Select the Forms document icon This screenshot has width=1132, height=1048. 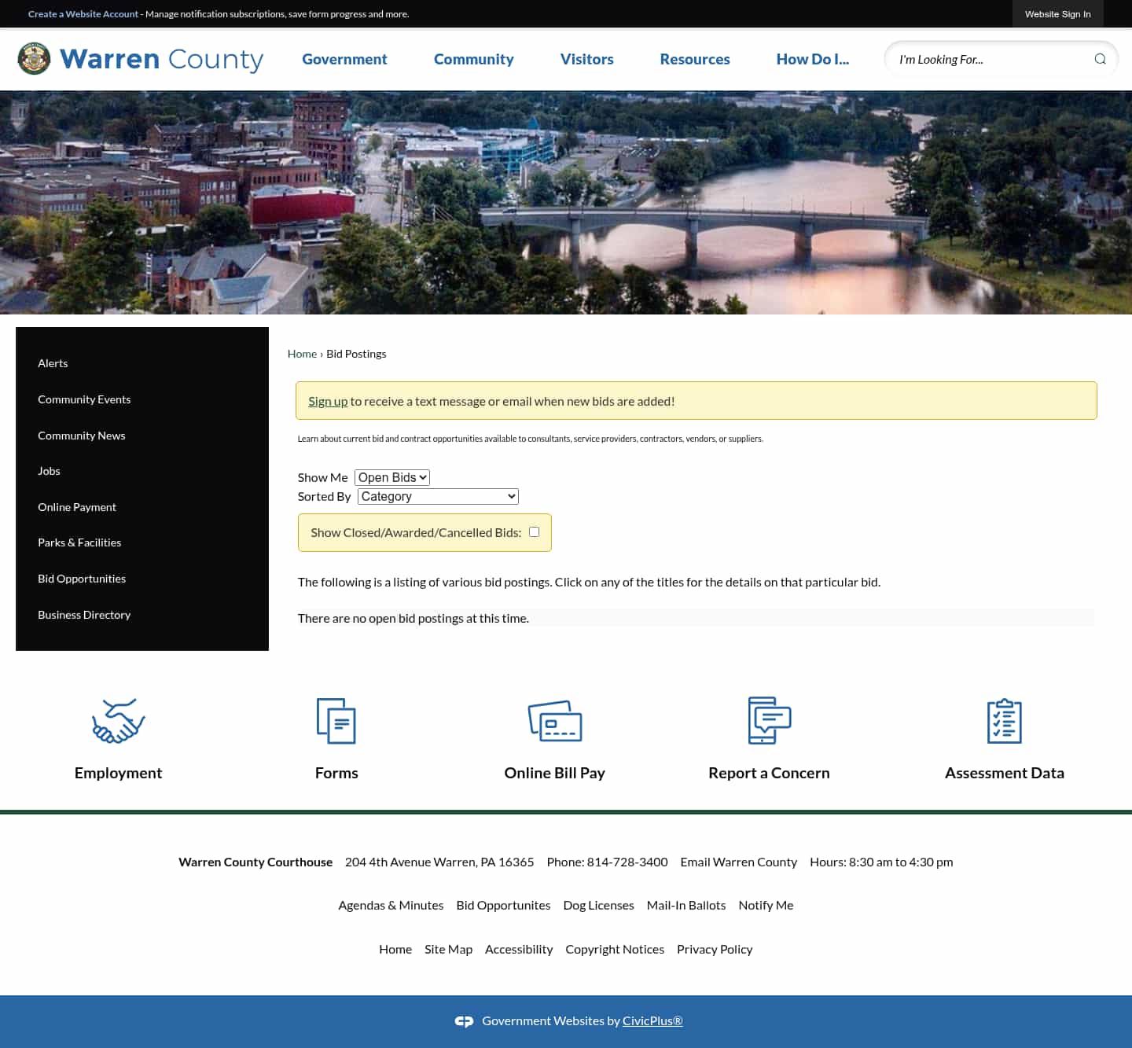coord(336,720)
